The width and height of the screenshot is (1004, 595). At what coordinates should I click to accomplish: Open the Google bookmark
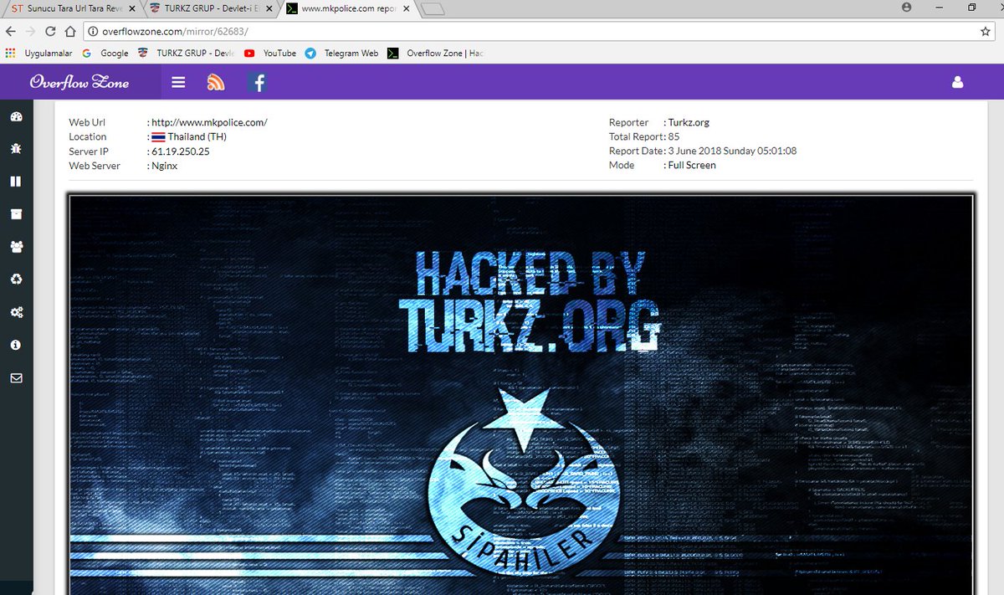point(105,53)
